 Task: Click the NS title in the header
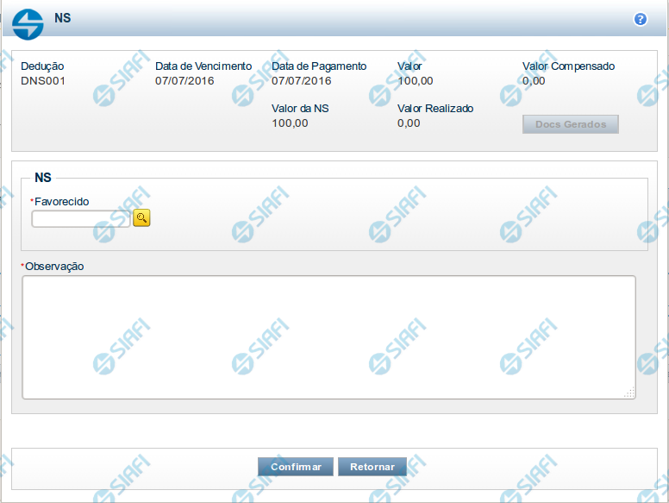[x=63, y=18]
